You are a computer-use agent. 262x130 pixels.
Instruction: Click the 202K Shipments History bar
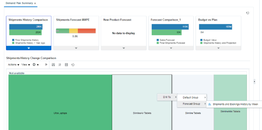(26, 32)
